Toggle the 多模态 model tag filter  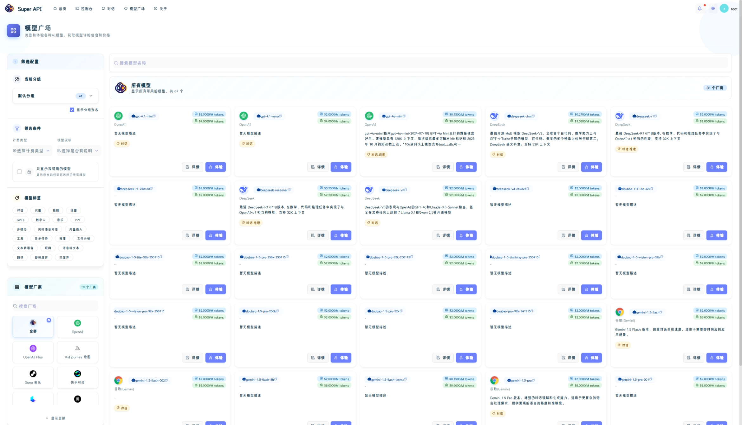[22, 229]
